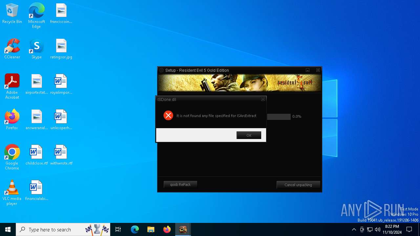The image size is (420, 236).
Task: Minimize the Resident Evil Setup window
Action: point(308,70)
